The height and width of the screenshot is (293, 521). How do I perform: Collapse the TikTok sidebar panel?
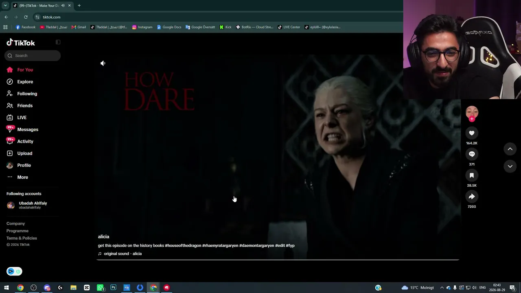tap(58, 42)
